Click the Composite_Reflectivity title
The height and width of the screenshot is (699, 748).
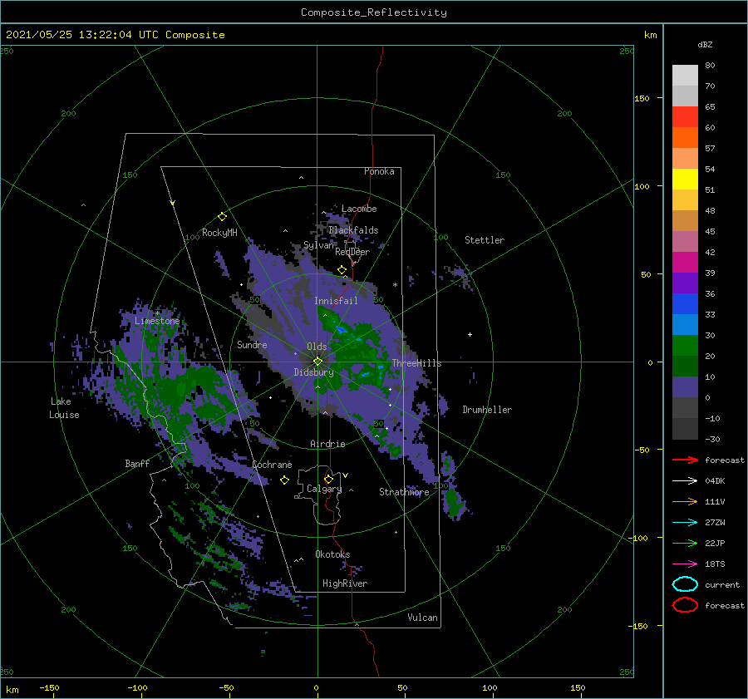tap(373, 12)
